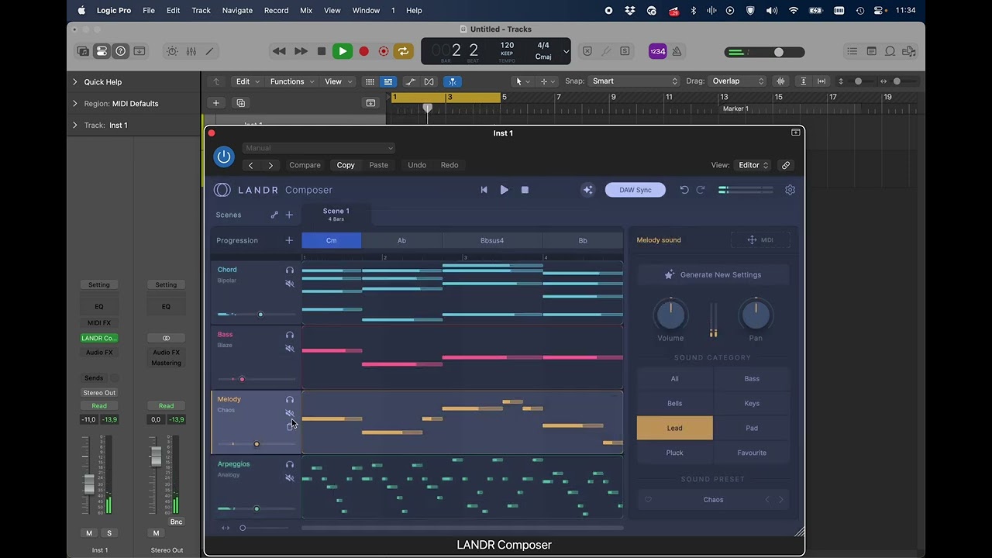Toggle the purple Count-in 1234 button

(x=657, y=51)
